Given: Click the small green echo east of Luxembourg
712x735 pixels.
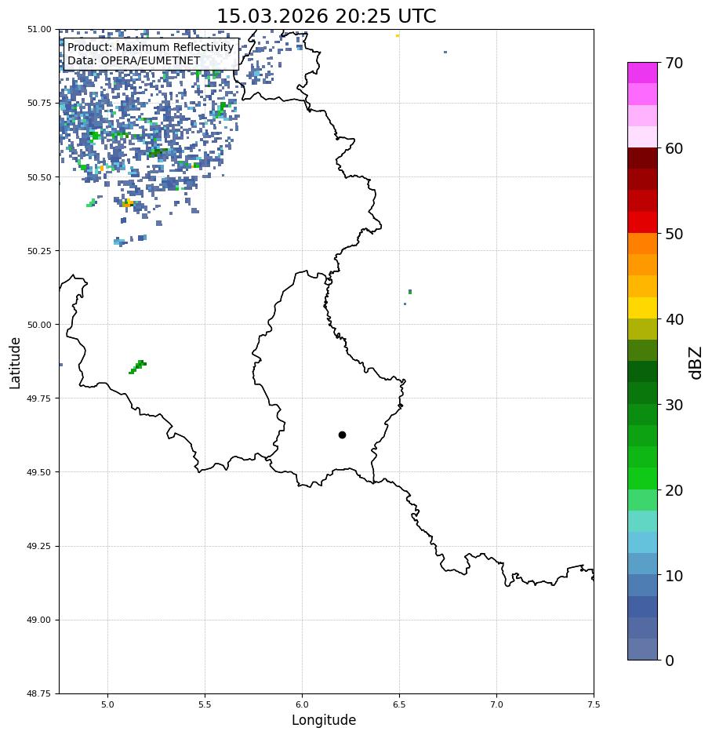Looking at the screenshot, I should tap(410, 292).
